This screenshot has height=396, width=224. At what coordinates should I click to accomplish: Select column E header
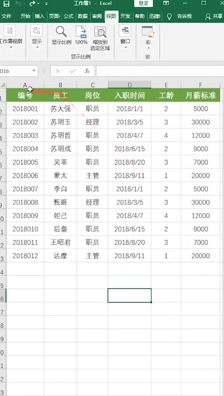(x=166, y=85)
